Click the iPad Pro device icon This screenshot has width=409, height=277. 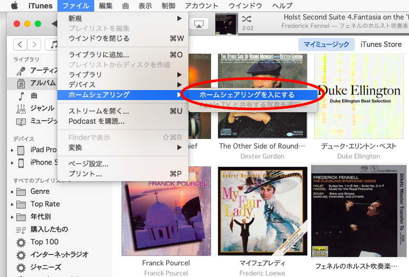[x=21, y=150]
